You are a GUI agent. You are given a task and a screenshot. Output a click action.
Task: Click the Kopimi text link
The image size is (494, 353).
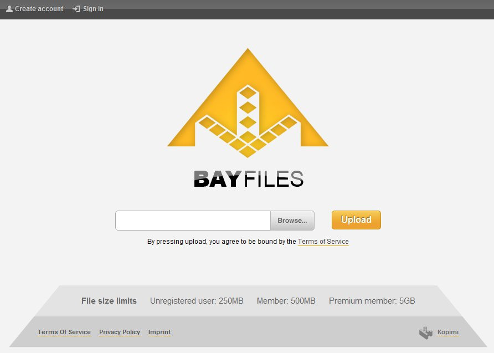pyautogui.click(x=447, y=331)
